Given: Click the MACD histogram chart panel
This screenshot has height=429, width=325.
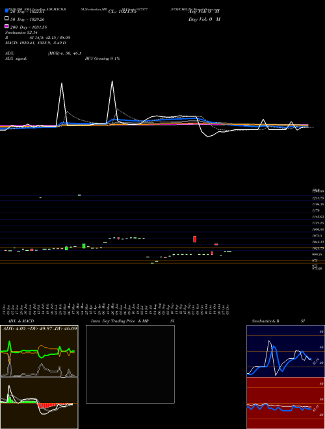Looking at the screenshot, I should click(39, 403).
